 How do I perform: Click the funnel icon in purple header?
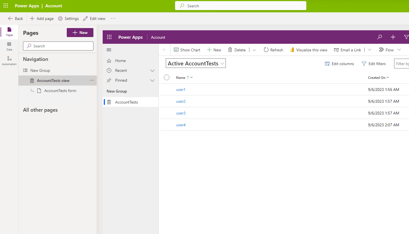pos(406,37)
